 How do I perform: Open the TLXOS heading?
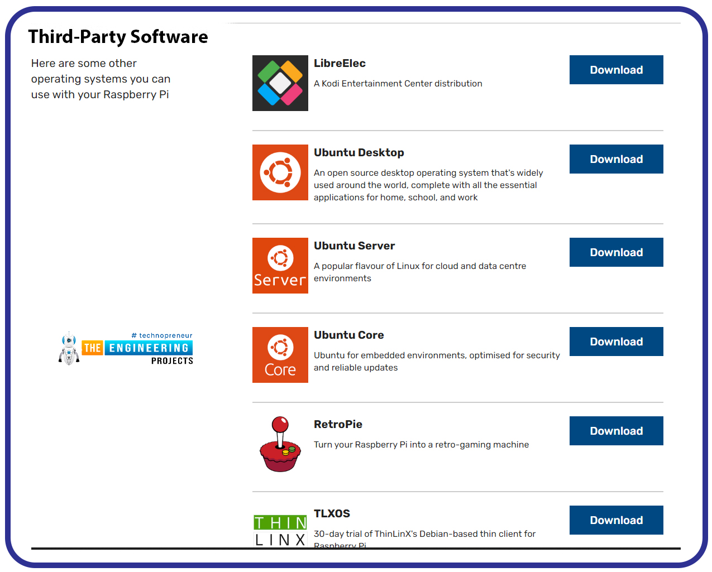pyautogui.click(x=332, y=514)
